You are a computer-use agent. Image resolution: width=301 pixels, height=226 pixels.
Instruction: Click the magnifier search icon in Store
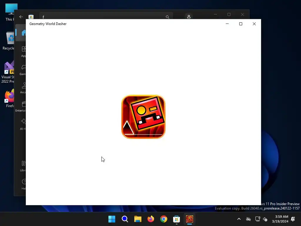(167, 17)
